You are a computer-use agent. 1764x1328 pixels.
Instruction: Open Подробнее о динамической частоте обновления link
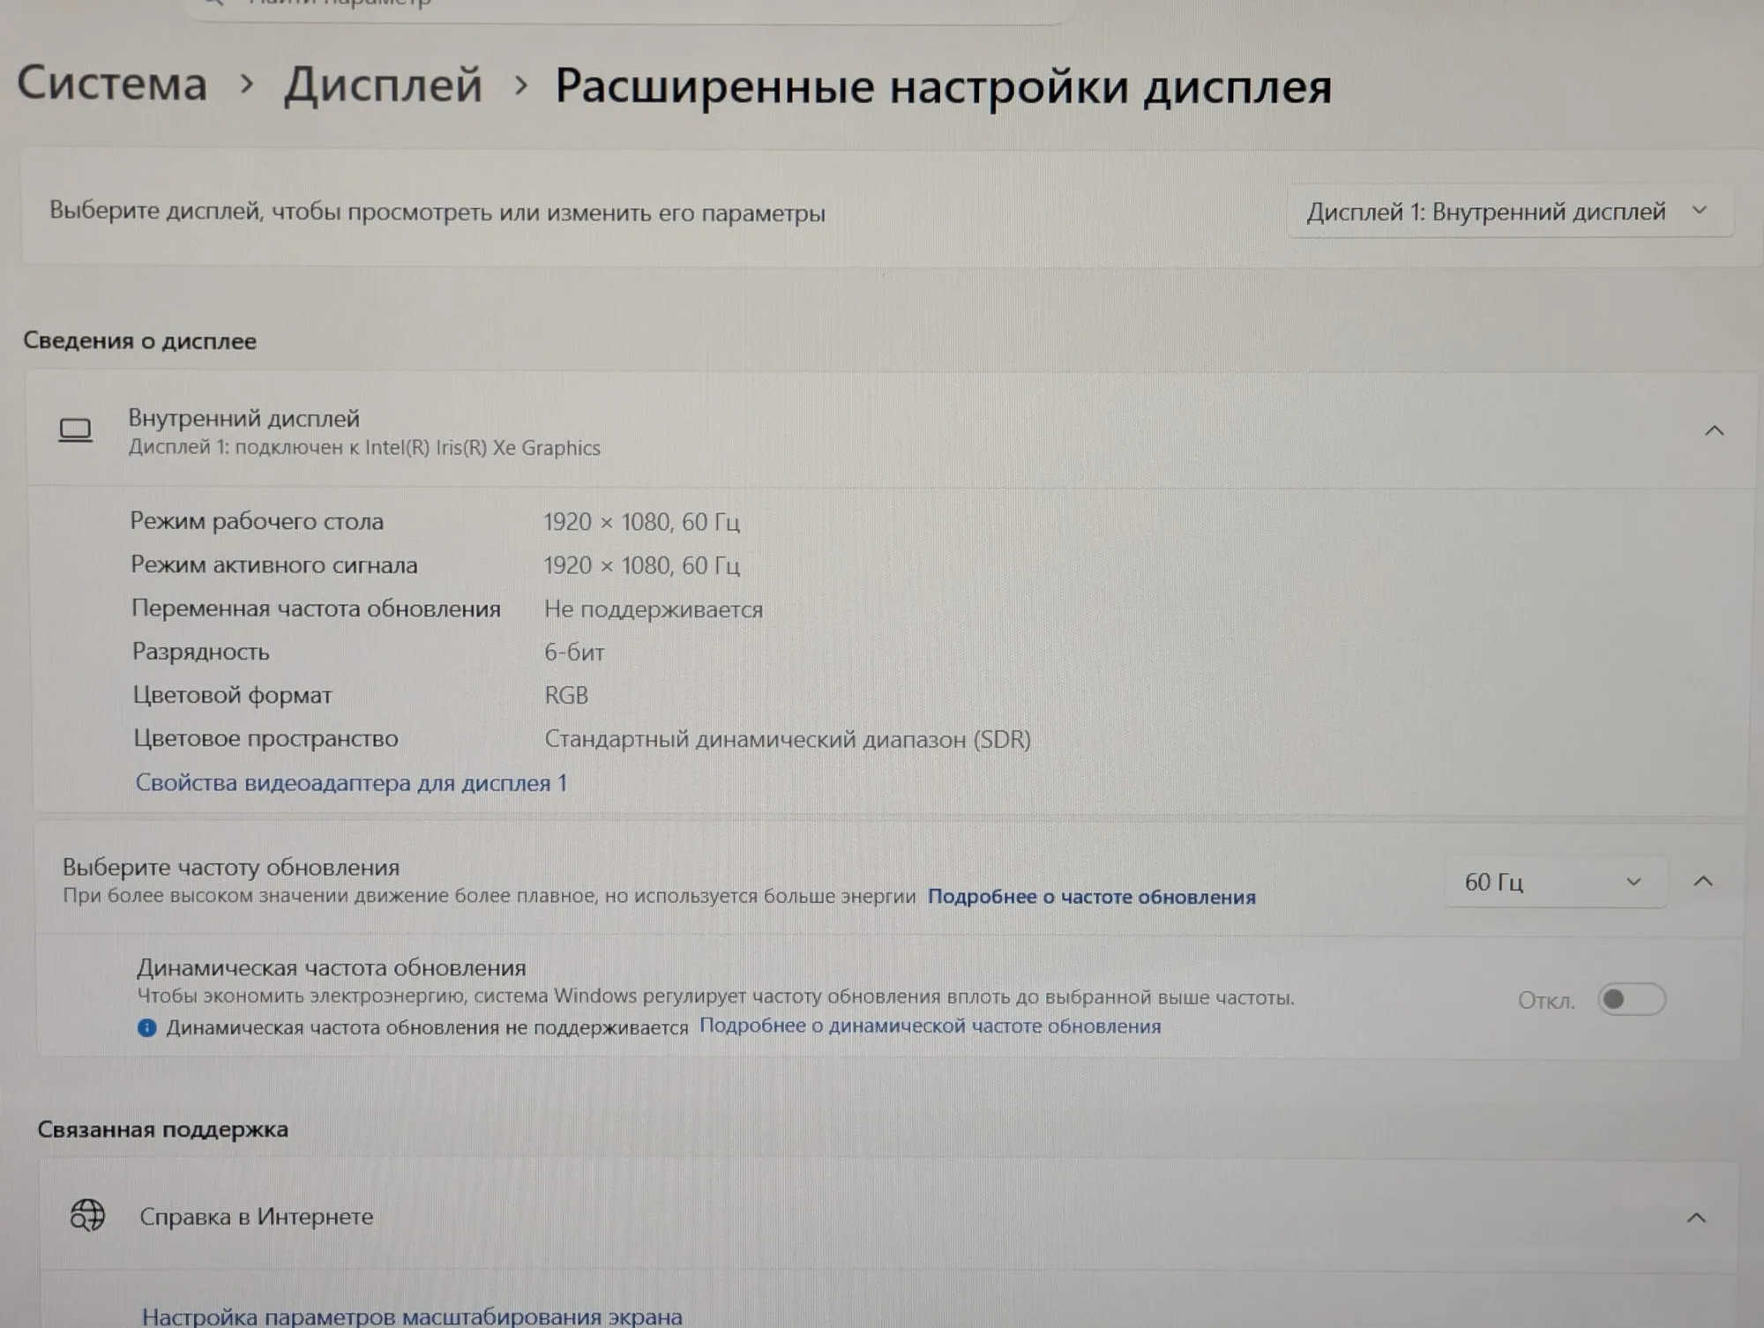click(x=931, y=1026)
